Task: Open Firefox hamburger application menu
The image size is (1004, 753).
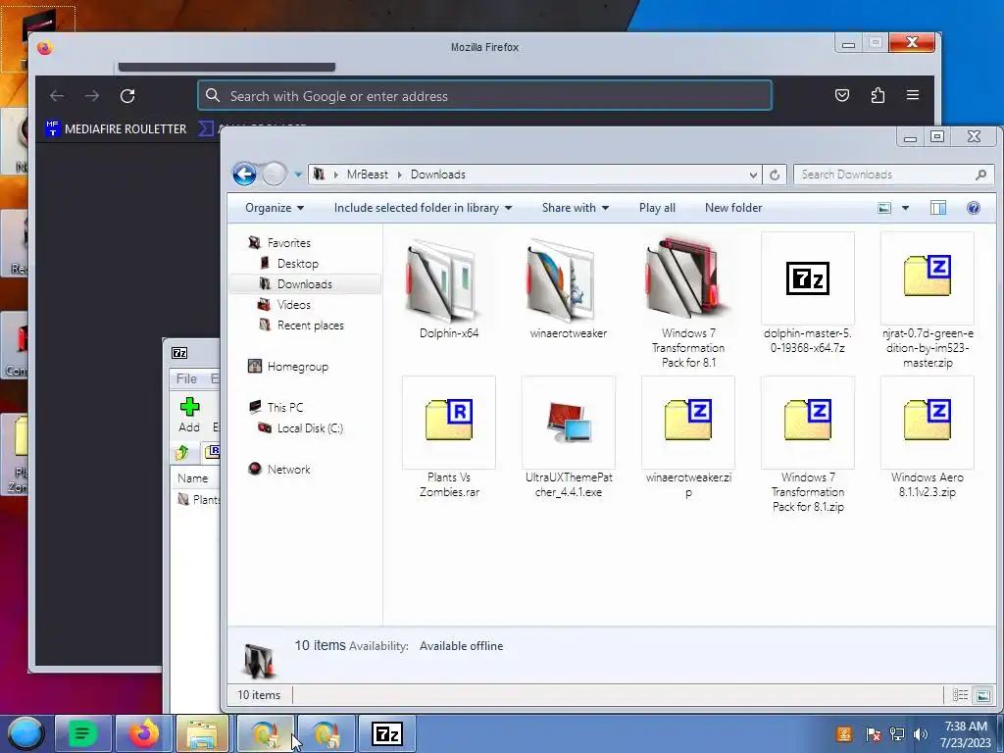Action: pyautogui.click(x=913, y=95)
